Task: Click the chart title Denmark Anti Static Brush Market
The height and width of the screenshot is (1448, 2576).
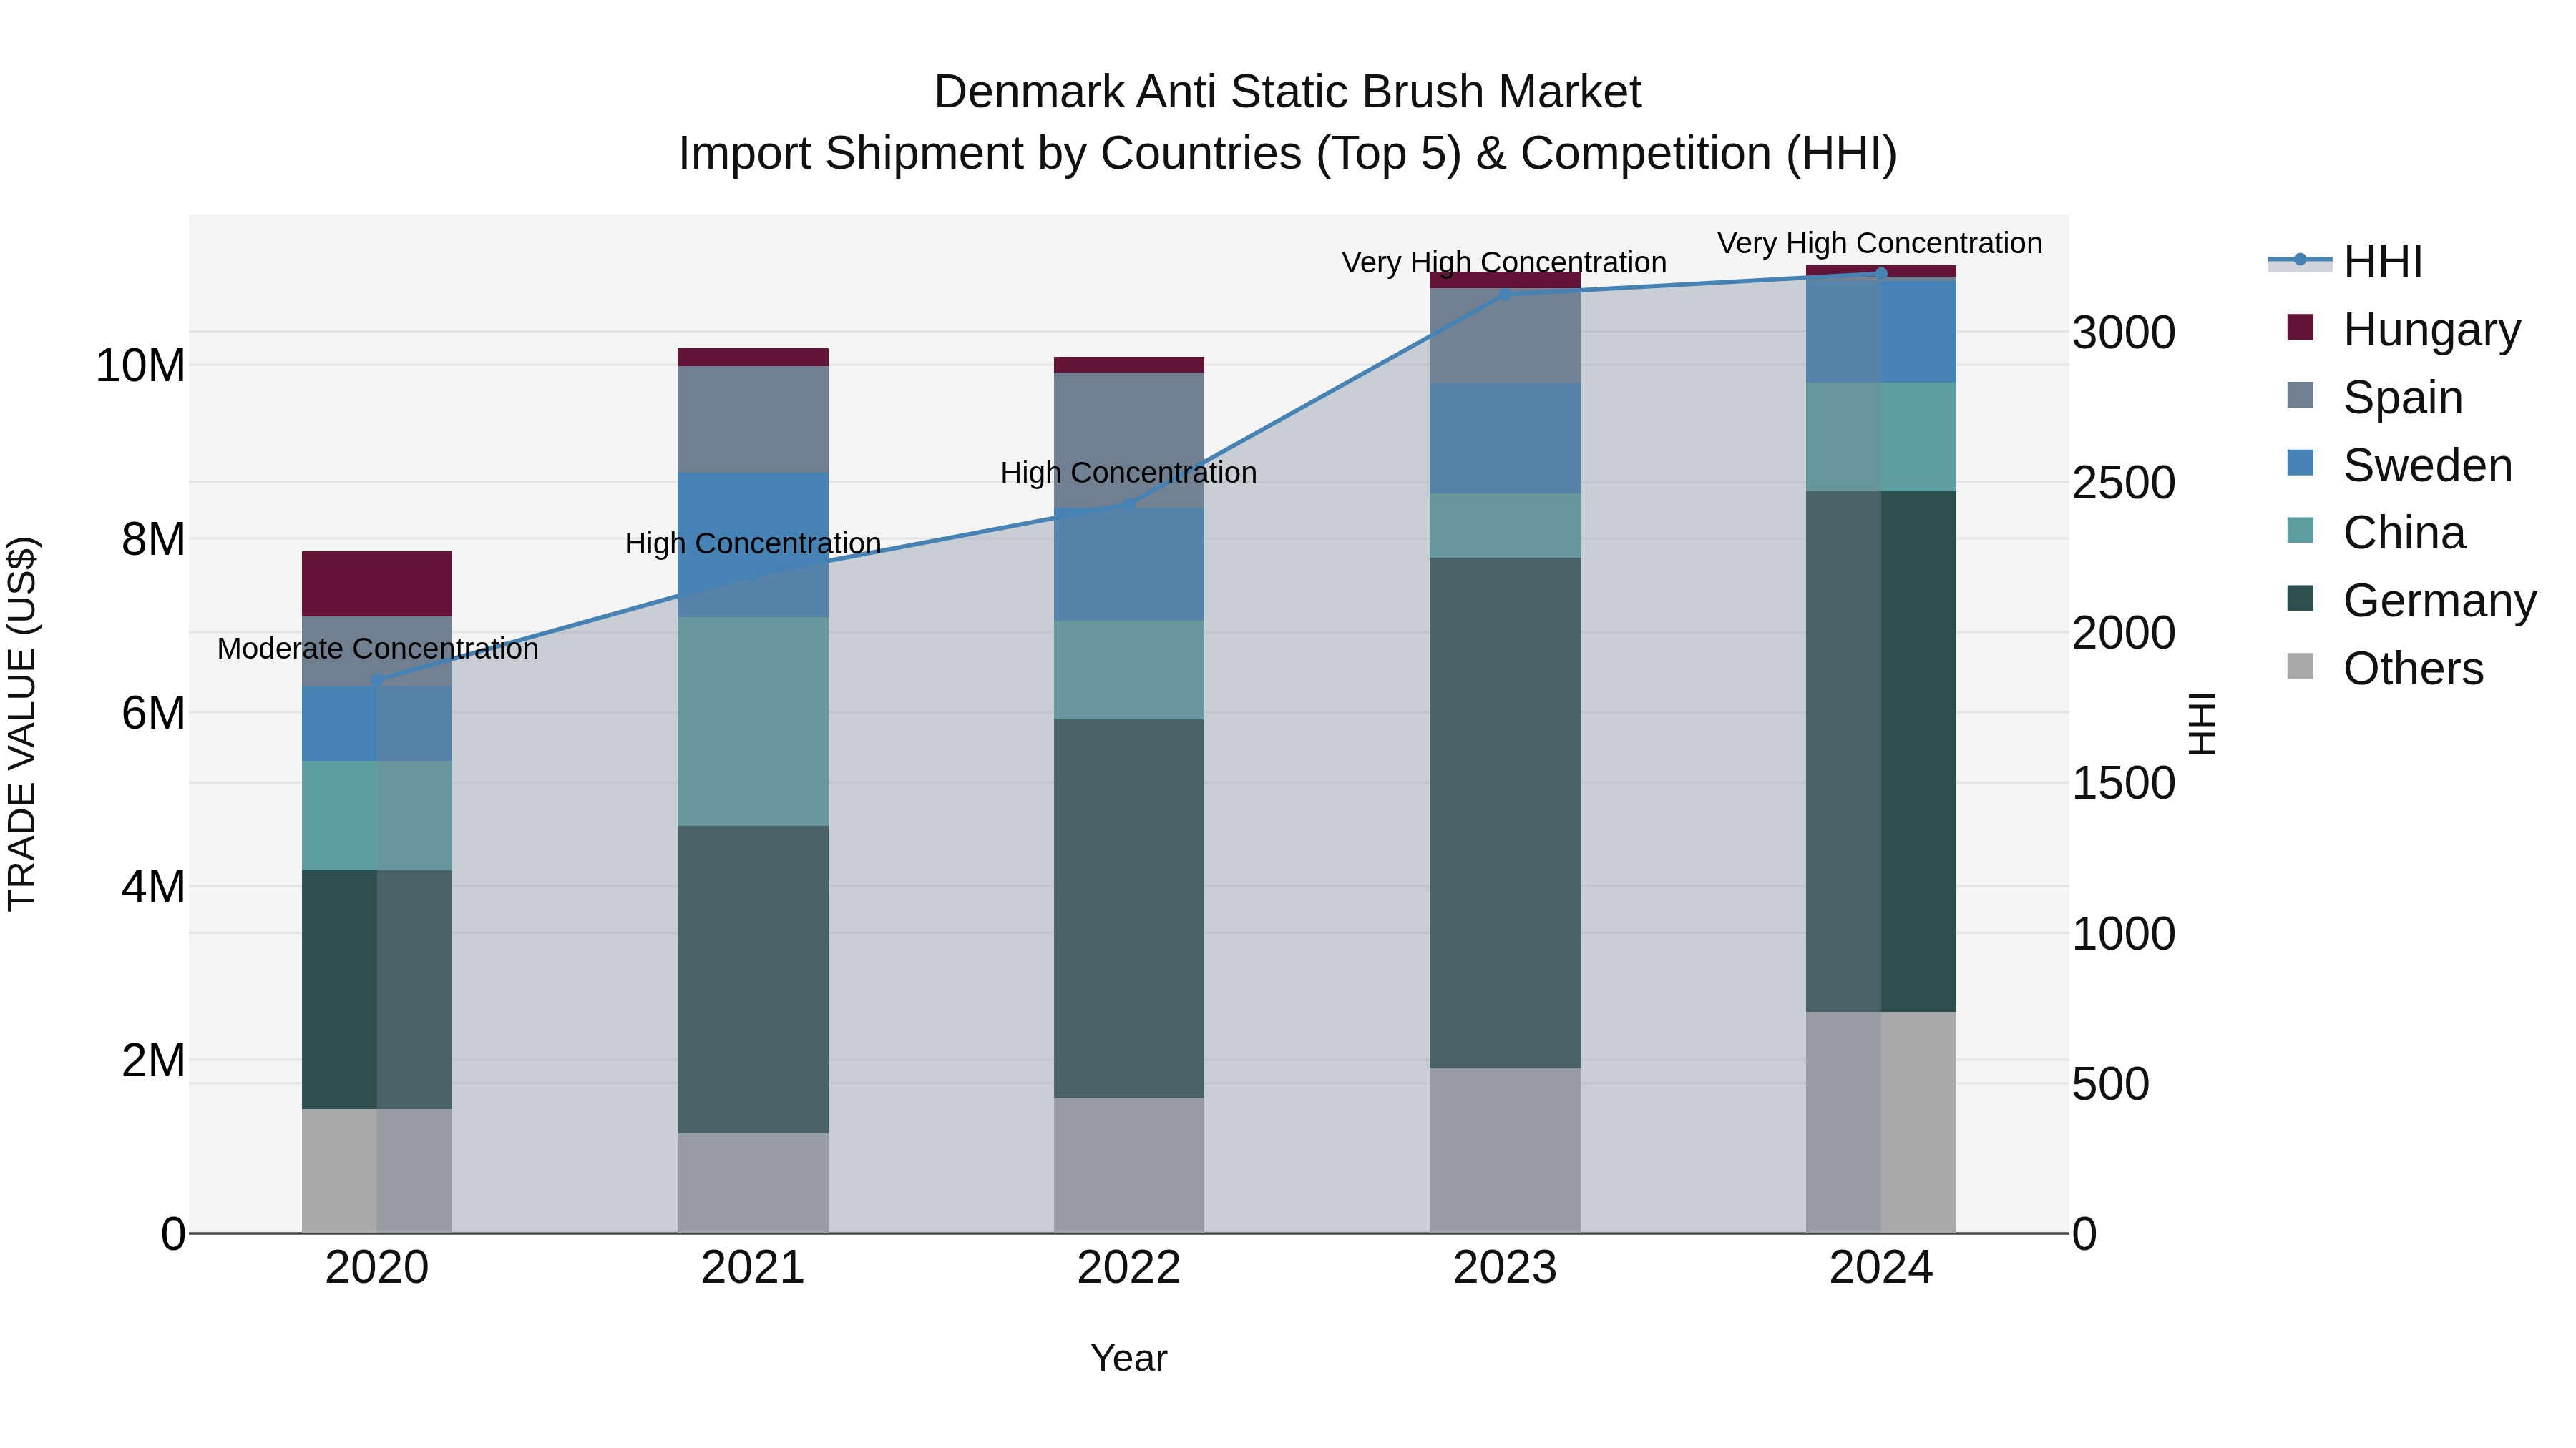Action: click(x=1288, y=92)
